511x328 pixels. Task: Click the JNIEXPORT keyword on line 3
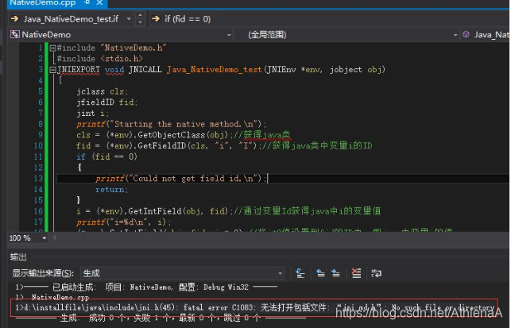point(79,70)
